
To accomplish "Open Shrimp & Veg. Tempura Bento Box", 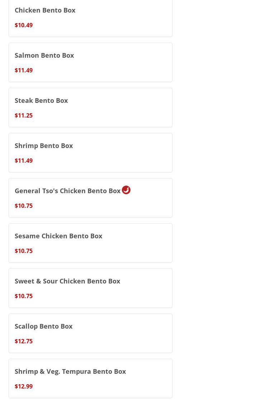I will pyautogui.click(x=90, y=378).
